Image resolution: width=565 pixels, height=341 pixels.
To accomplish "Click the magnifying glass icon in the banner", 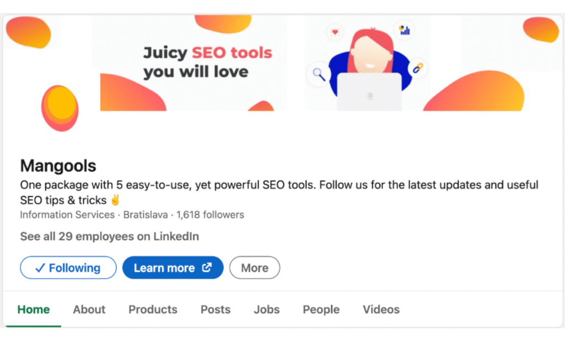I will [318, 74].
